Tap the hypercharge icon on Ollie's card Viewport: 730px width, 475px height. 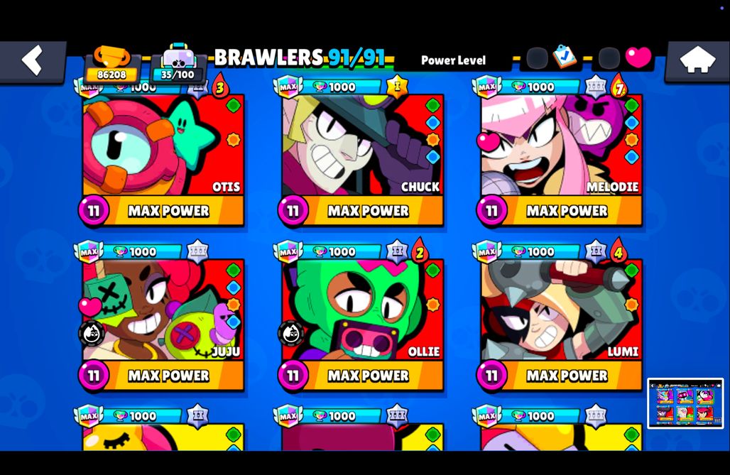coord(291,334)
